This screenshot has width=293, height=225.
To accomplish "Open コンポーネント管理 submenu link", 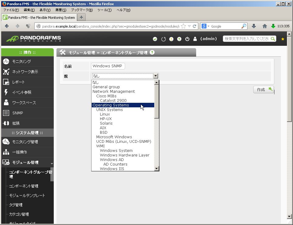I will pos(24,186).
